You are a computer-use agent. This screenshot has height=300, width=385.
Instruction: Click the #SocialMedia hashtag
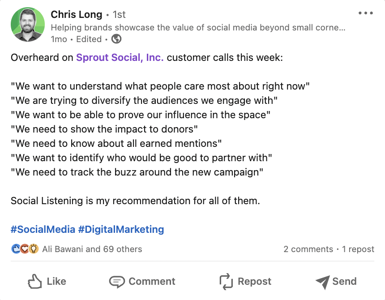tap(43, 230)
